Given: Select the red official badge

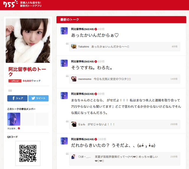Looking at the screenshot, I should coord(15,81).
